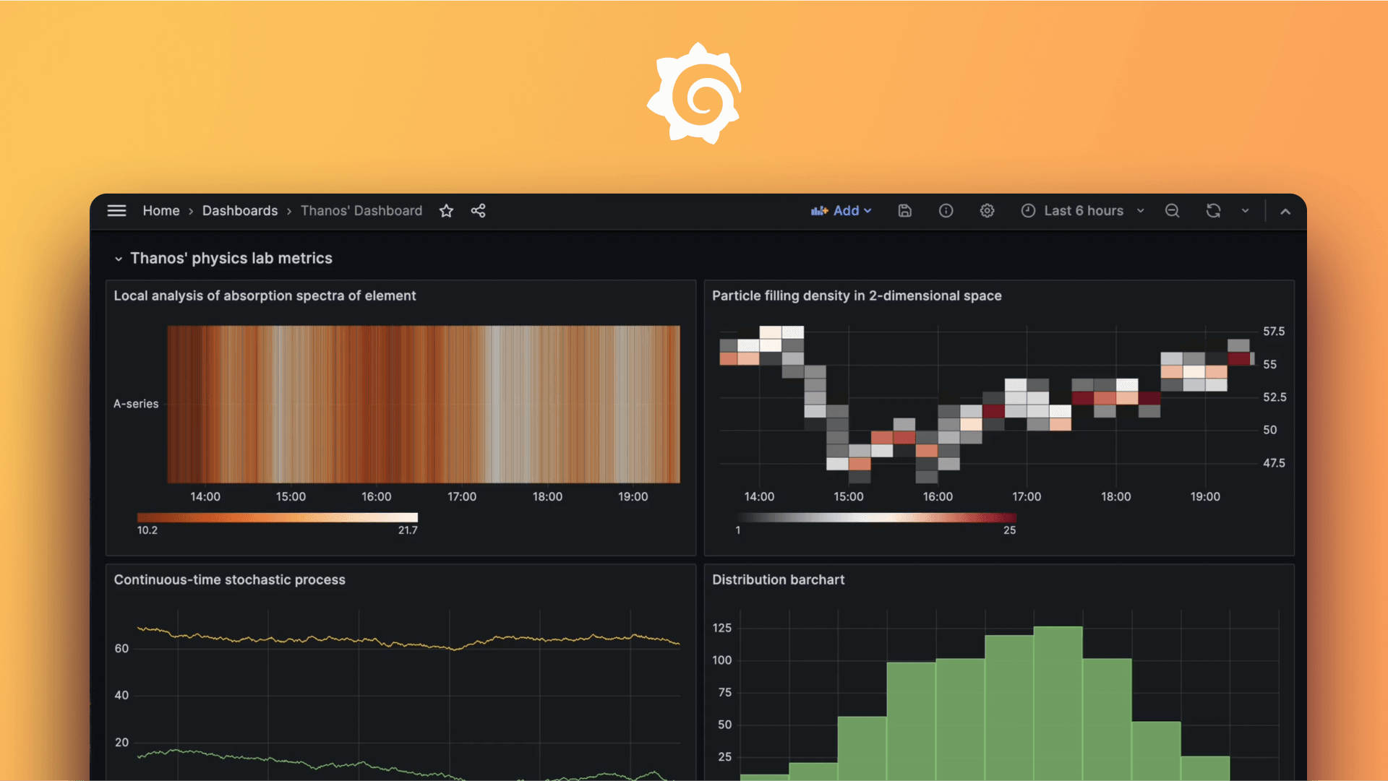Star the Thanos' Dashboard favorite toggle
Screen dimensions: 1388x781
(x=445, y=210)
